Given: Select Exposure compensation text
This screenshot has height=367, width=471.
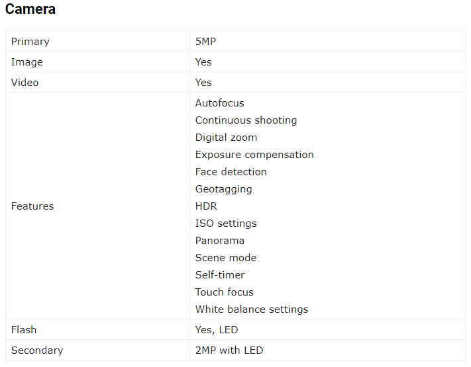Looking at the screenshot, I should [x=254, y=155].
